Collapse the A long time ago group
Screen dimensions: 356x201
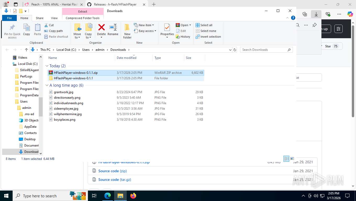47,85
